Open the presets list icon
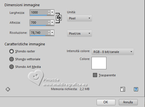 coord(123,89)
